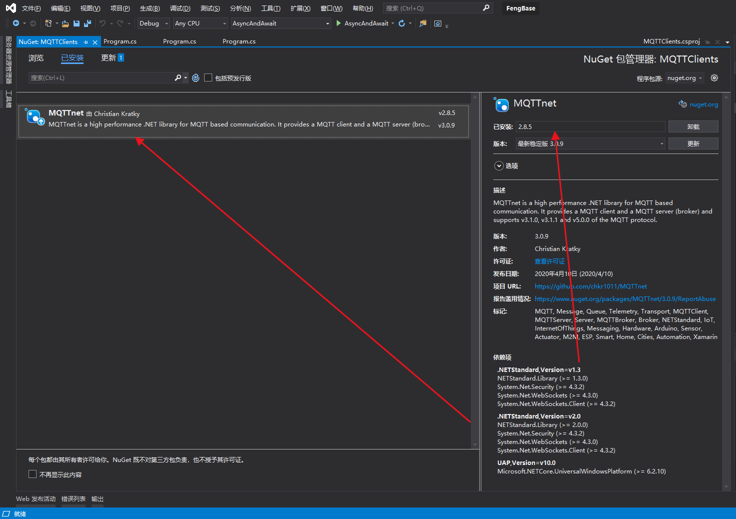Click the save all icon

click(x=88, y=23)
